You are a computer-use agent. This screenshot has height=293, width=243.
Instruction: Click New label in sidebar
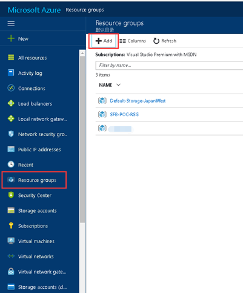coord(23,39)
